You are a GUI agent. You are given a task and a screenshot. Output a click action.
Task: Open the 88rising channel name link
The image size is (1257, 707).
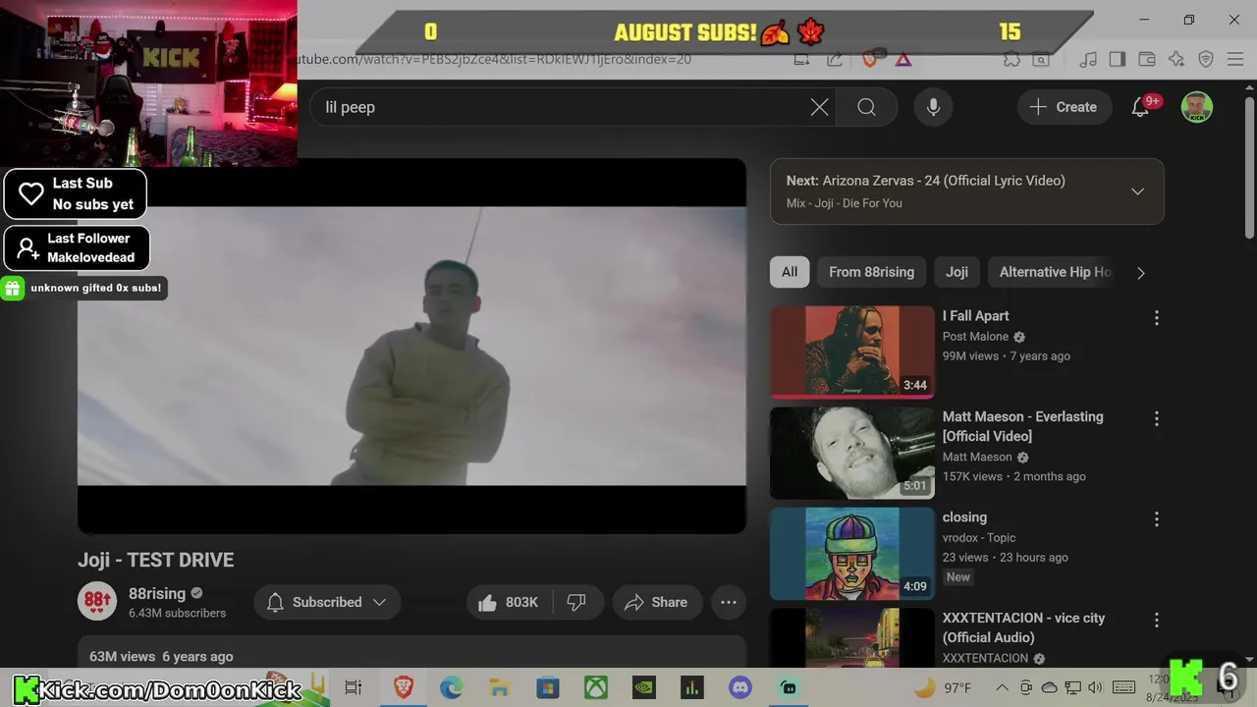[x=157, y=593]
